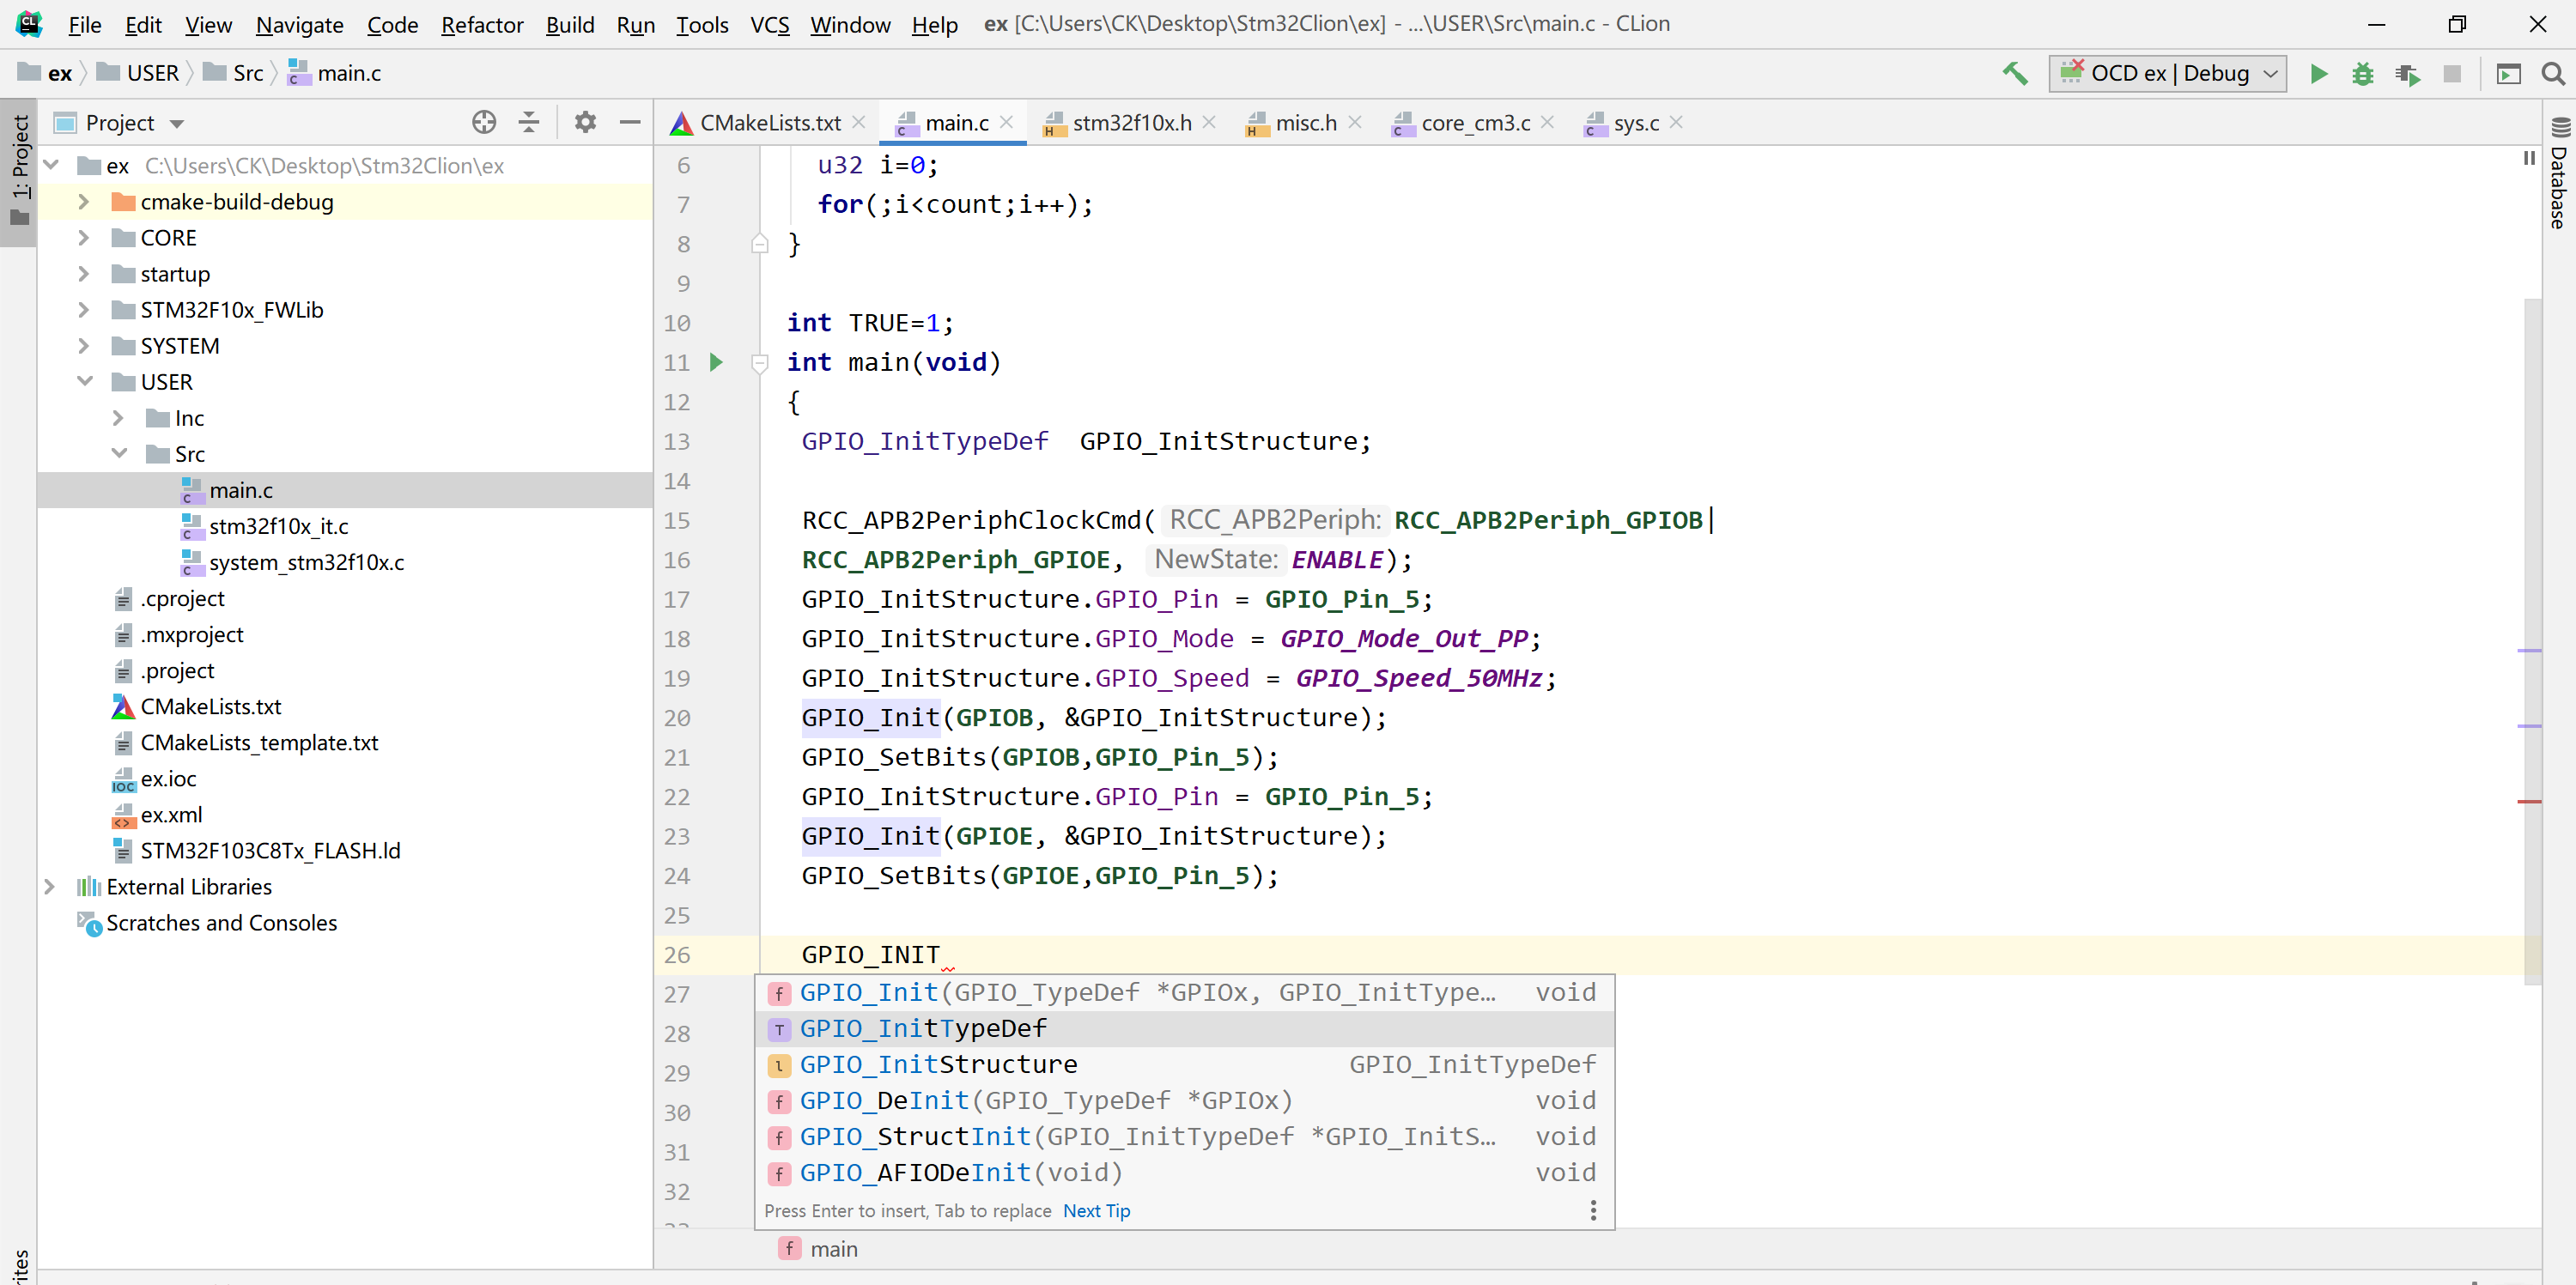
Task: Open completion popup options dots menu
Action: pos(1593,1210)
